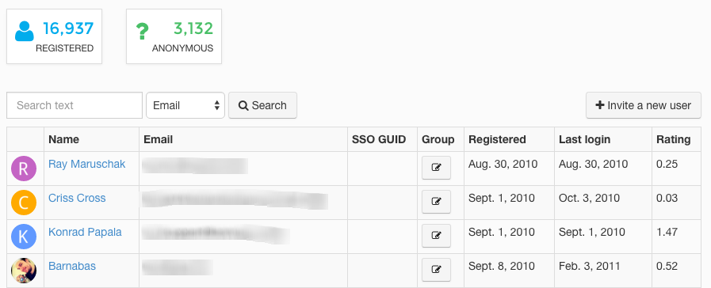Edit group for Criss Cross

pyautogui.click(x=436, y=202)
